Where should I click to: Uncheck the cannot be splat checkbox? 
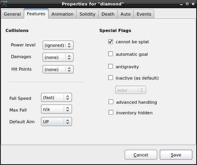pos(111,42)
